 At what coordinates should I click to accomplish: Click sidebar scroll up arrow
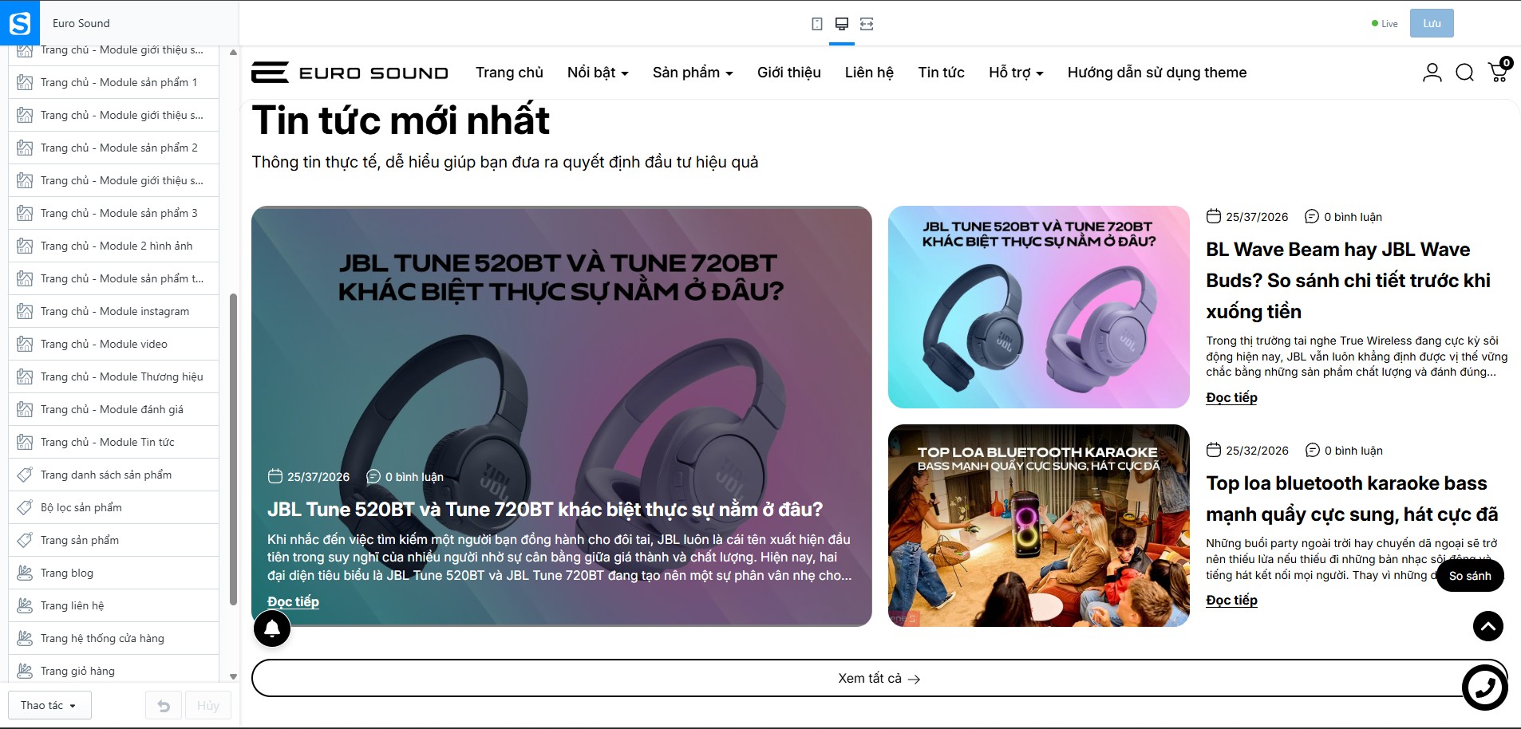(x=233, y=53)
